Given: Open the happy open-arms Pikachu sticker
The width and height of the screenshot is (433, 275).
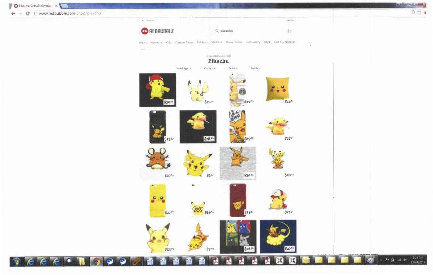Looking at the screenshot, I should [198, 163].
